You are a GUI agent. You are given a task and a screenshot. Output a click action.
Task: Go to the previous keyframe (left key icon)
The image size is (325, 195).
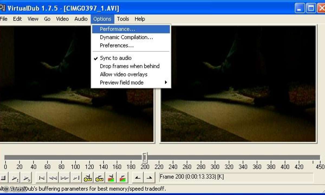click(88, 178)
